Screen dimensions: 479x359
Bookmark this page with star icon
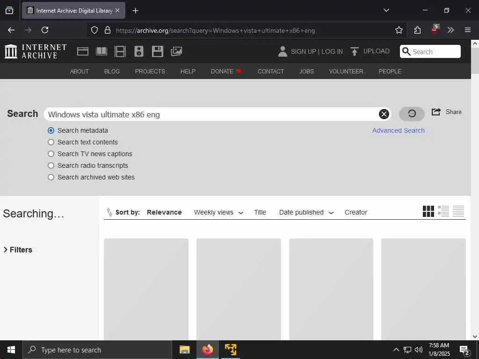399,30
